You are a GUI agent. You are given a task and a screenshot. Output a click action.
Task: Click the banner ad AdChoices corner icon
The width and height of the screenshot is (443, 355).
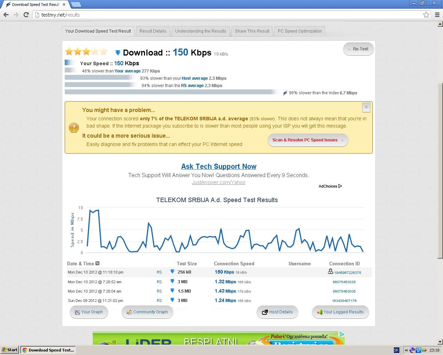pos(342,335)
